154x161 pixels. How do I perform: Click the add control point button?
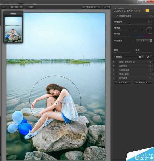coord(141,57)
